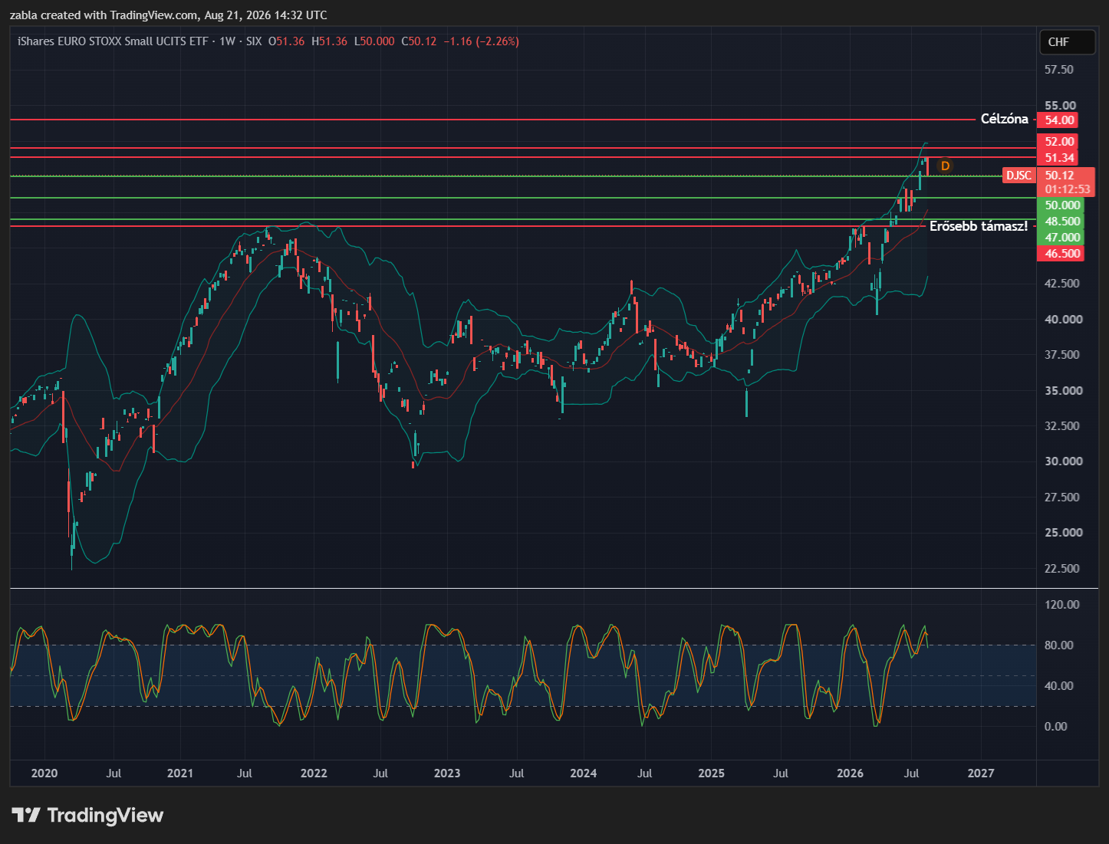1109x844 pixels.
Task: Click the iShares EURO STOXX Small UCITS ETF title
Action: click(113, 41)
